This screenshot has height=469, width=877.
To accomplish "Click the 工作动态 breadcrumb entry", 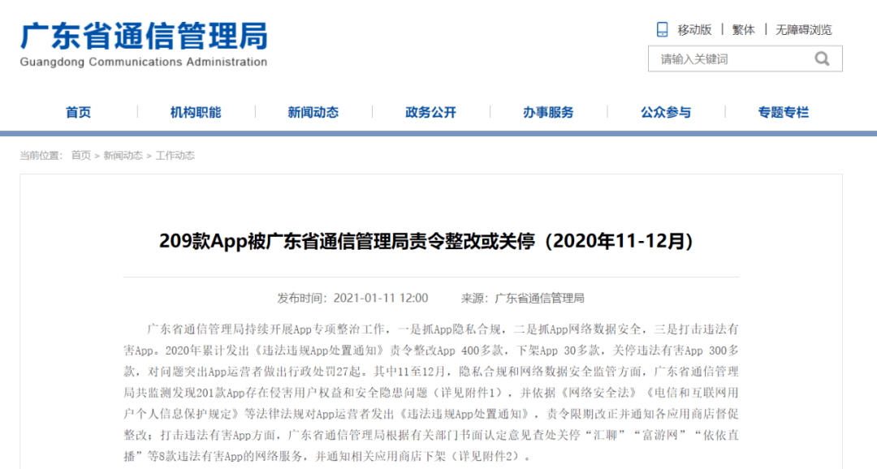I will click(x=176, y=154).
